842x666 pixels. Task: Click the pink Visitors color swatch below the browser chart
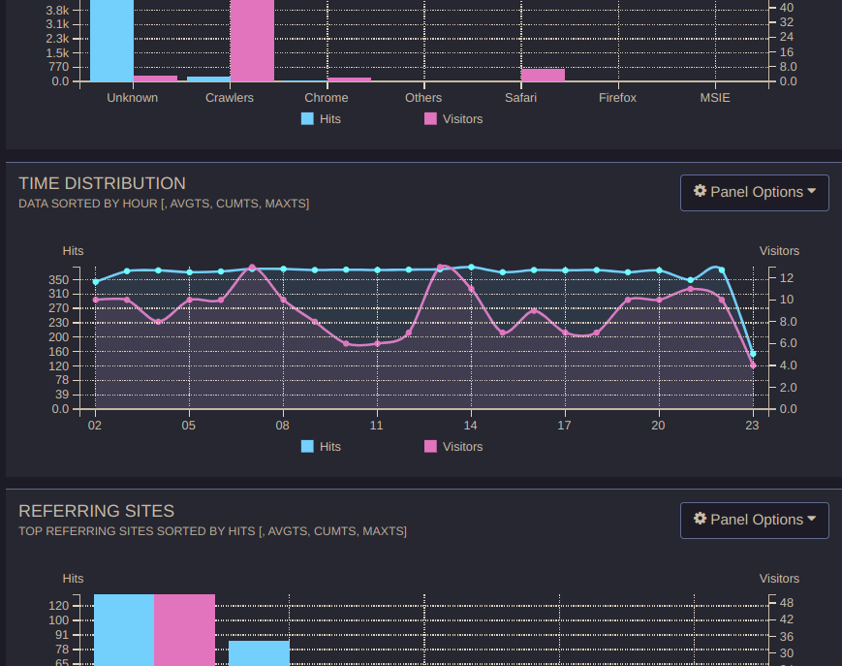point(429,118)
